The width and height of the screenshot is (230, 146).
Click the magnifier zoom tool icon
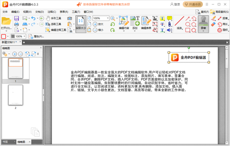click(113, 18)
